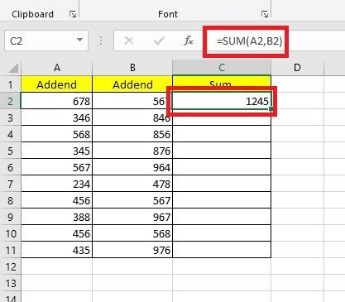Select cell containing 478
Screen dimensions: 345x302
tap(132, 184)
